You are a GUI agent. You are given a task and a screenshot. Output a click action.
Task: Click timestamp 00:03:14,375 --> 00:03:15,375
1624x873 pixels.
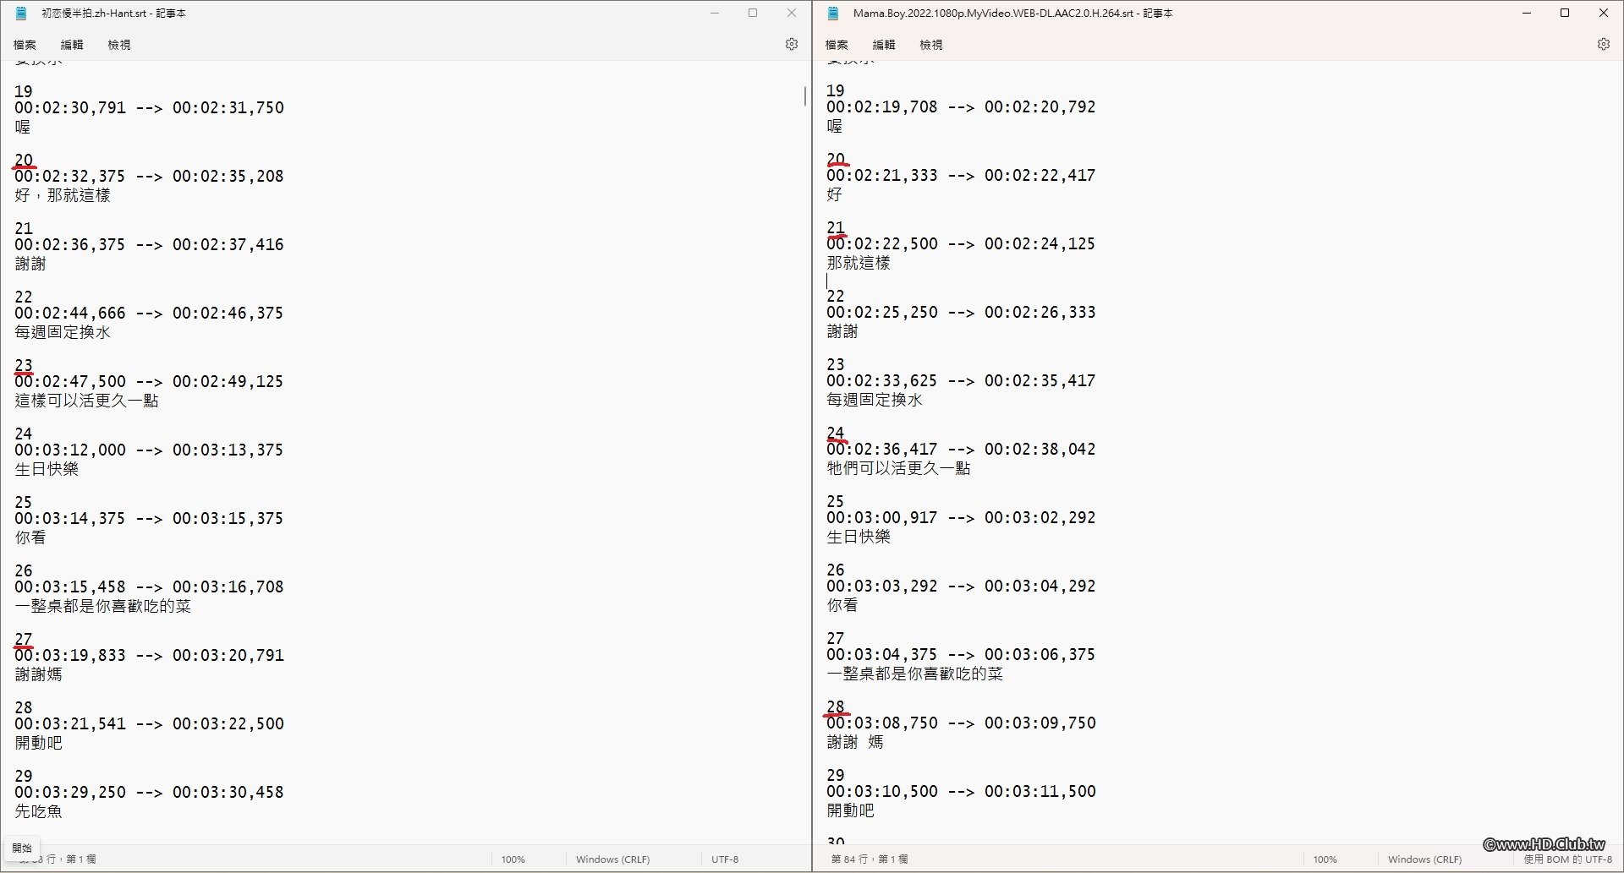click(149, 519)
